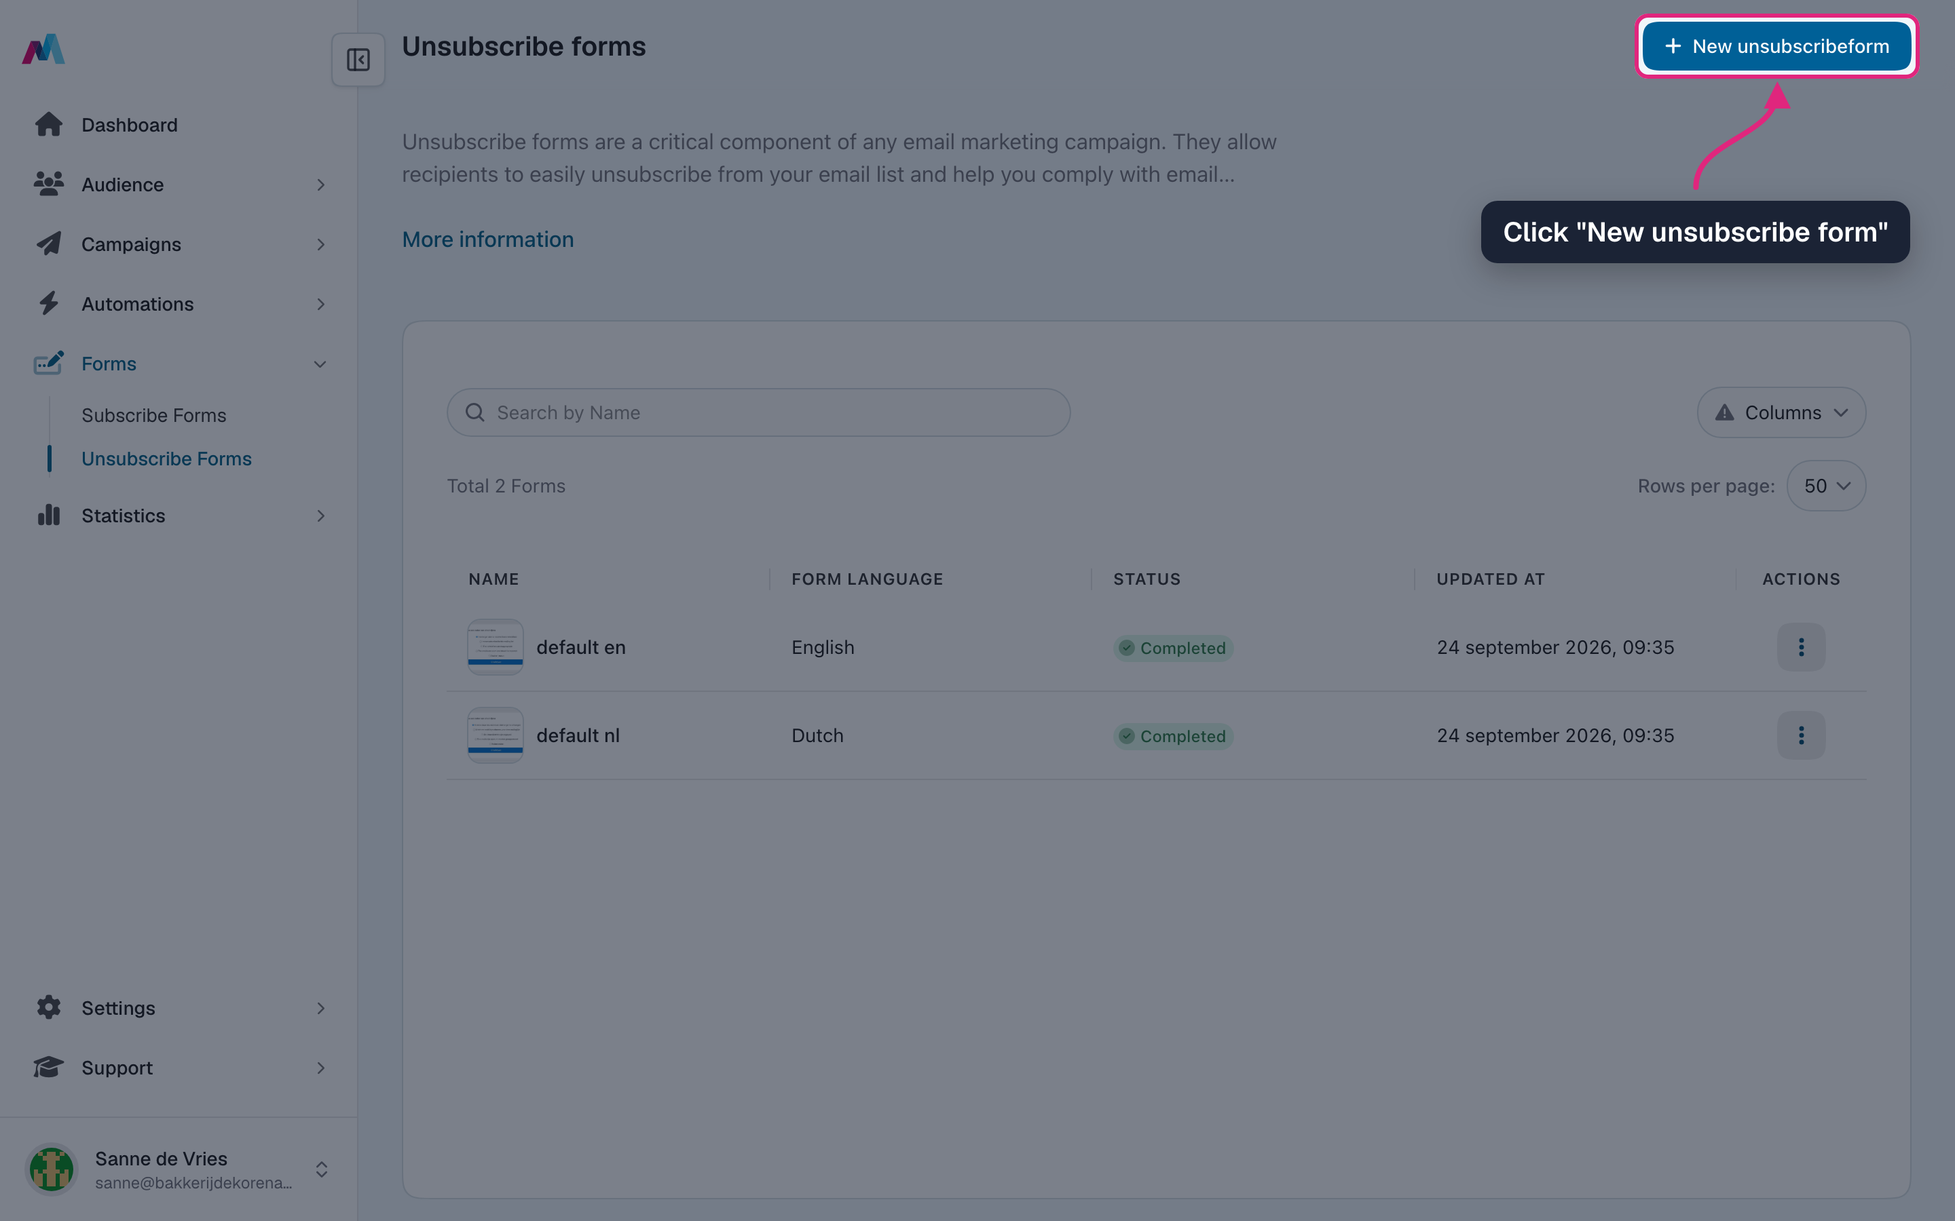The height and width of the screenshot is (1221, 1955).
Task: Click the UPDATED AT column header
Action: click(x=1491, y=579)
